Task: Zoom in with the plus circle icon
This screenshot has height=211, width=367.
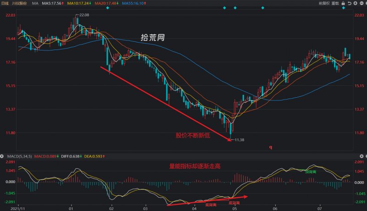Action: [x=355, y=3]
